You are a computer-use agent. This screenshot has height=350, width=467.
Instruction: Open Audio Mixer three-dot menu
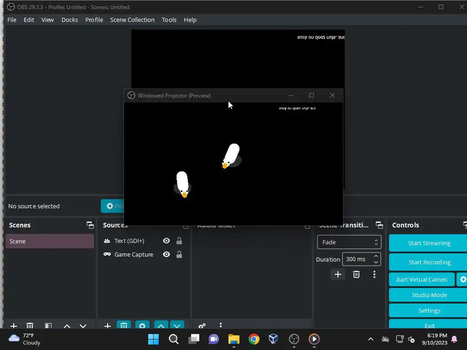click(x=221, y=325)
